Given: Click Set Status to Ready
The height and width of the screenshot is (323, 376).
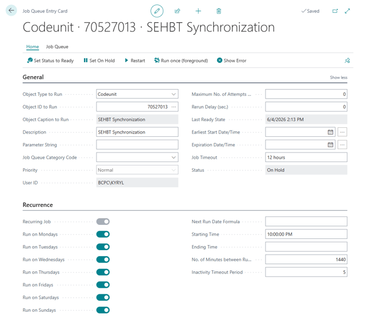Looking at the screenshot, I should click(x=51, y=61).
